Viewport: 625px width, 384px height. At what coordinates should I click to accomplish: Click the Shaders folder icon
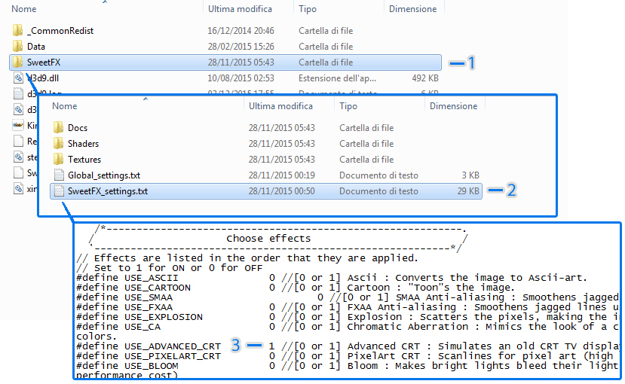tap(58, 144)
